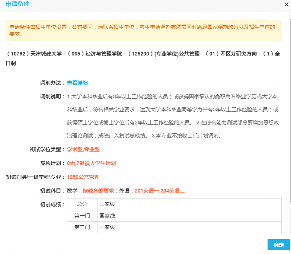This screenshot has width=291, height=254.
Task: Click the 确定 button
Action: 279,245
